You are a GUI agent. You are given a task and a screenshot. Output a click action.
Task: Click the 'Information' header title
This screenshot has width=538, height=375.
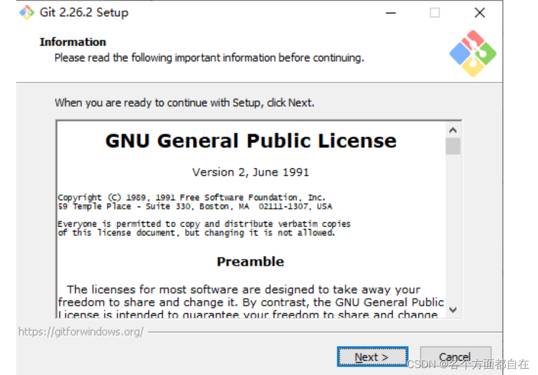click(73, 42)
